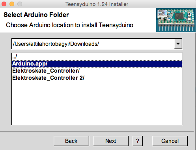Viewport: 196px width, 150px height.
Task: Close the installer with the red button
Action: tap(4, 4)
